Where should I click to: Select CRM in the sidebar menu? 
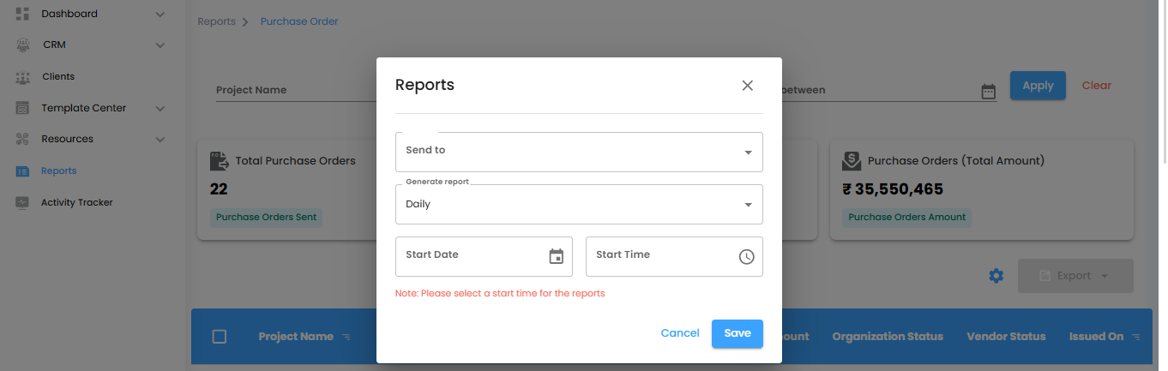tap(54, 45)
